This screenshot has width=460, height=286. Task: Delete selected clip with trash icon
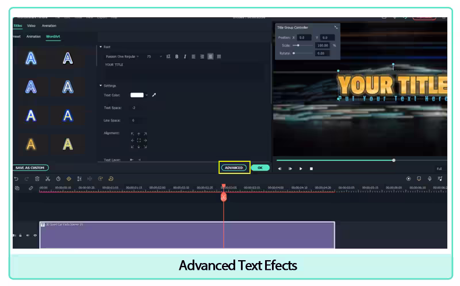[37, 179]
